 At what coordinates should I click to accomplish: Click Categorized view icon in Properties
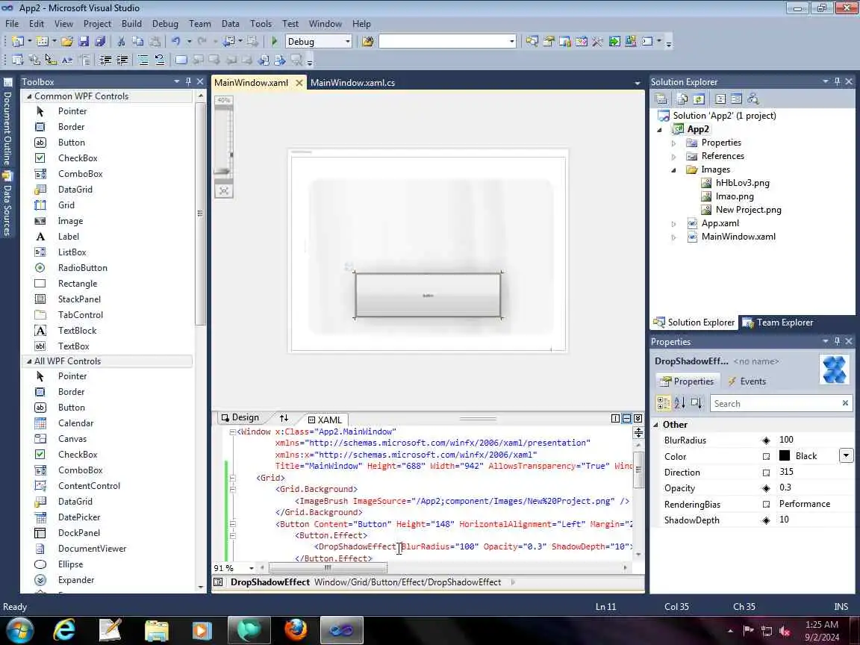coord(663,403)
